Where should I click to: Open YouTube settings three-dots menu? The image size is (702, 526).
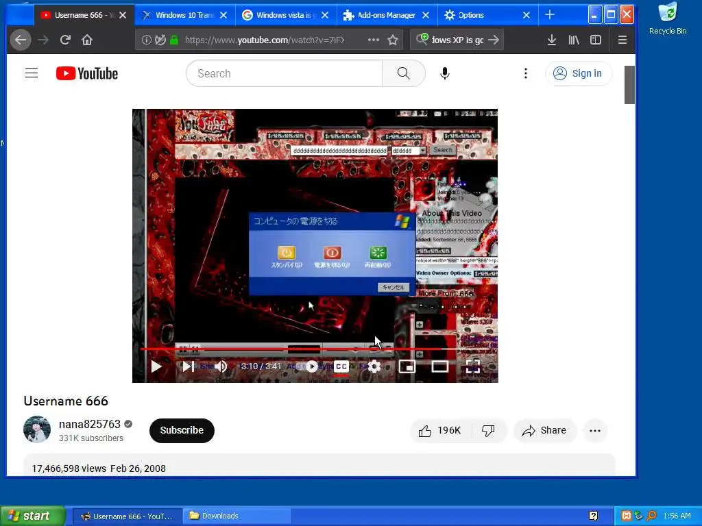pos(526,73)
